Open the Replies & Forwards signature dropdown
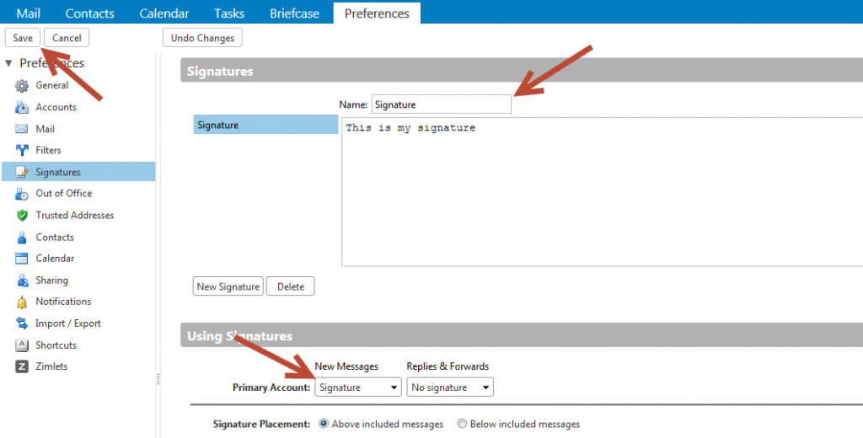Image resolution: width=863 pixels, height=438 pixels. (450, 387)
